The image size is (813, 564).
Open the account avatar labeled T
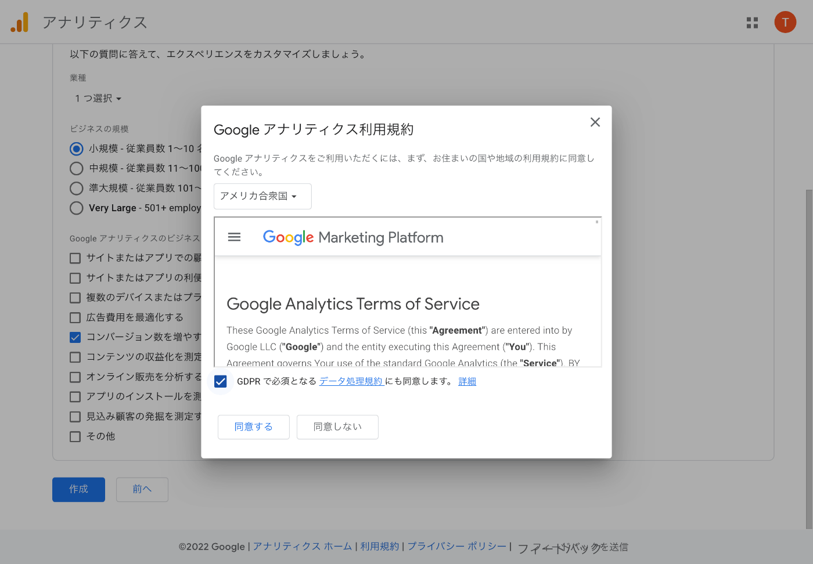pyautogui.click(x=785, y=22)
